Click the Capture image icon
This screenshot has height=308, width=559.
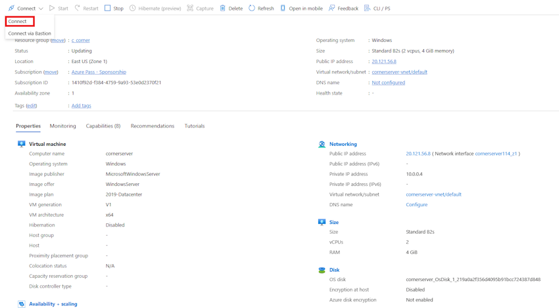click(x=190, y=9)
